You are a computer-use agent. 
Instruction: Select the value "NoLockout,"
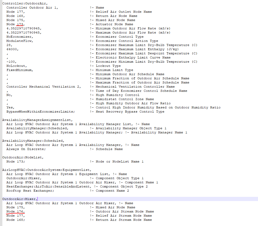tap(17, 66)
